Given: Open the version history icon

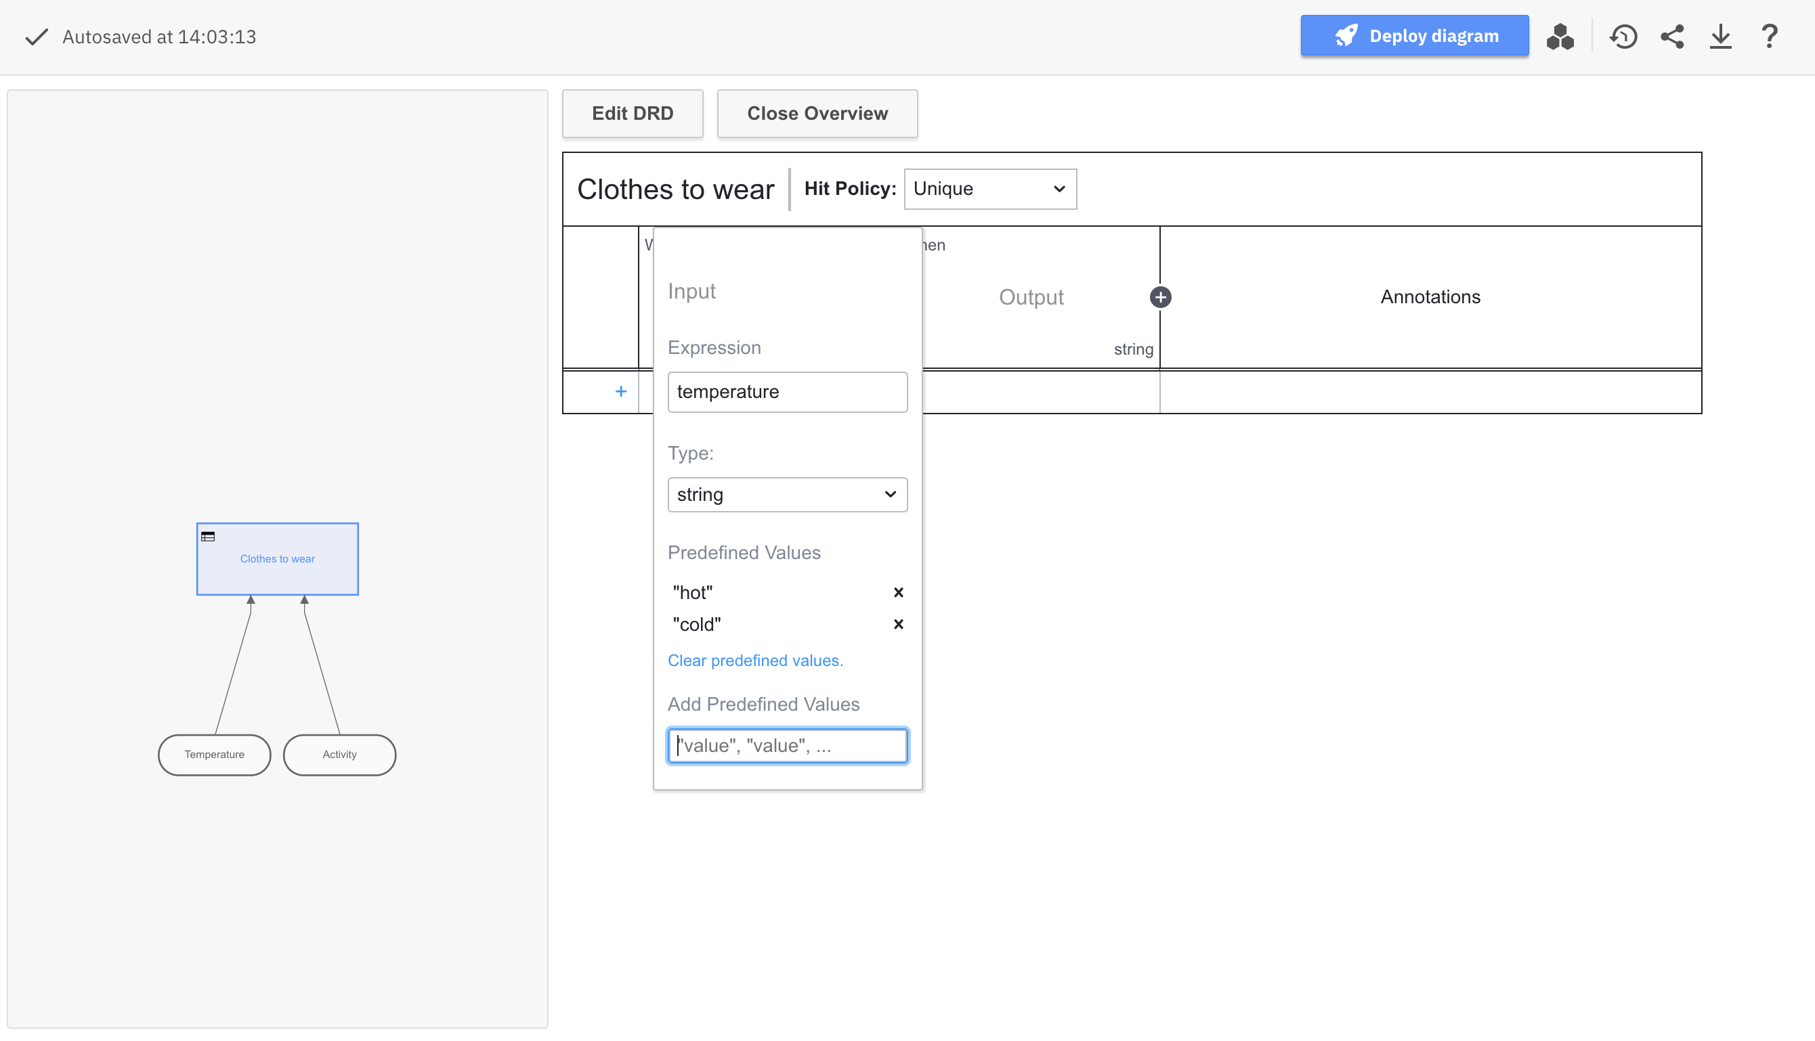Looking at the screenshot, I should [x=1623, y=36].
